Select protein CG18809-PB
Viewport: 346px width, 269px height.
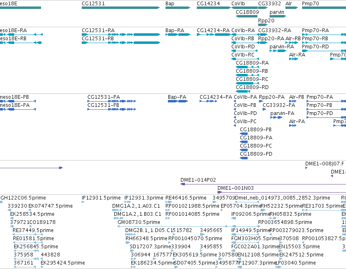click(x=244, y=134)
